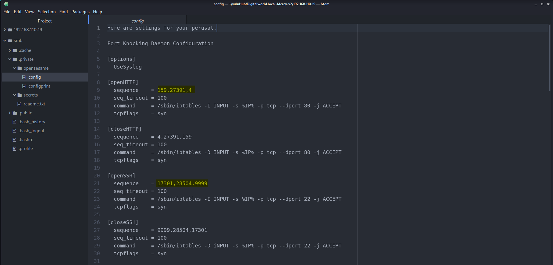Viewport: 553px width, 265px height.
Task: Click 'Here are settings for your perusal.' line
Action: (x=162, y=28)
